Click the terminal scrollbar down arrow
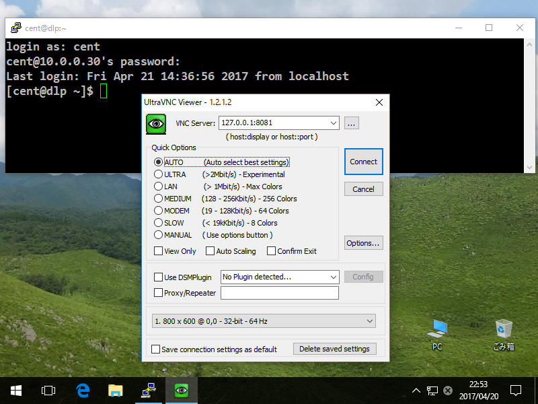The height and width of the screenshot is (404, 538). (529, 167)
